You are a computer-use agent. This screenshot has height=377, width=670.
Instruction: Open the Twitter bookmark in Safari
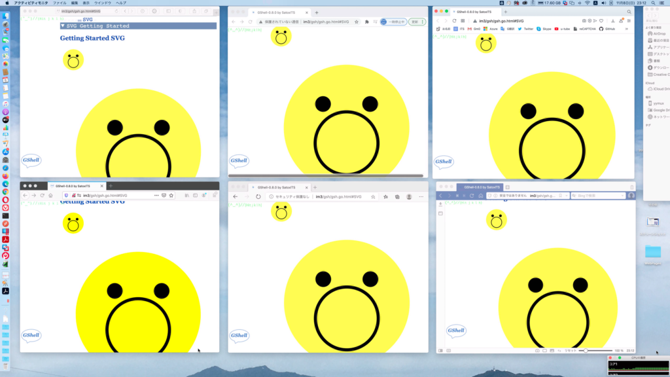(525, 29)
